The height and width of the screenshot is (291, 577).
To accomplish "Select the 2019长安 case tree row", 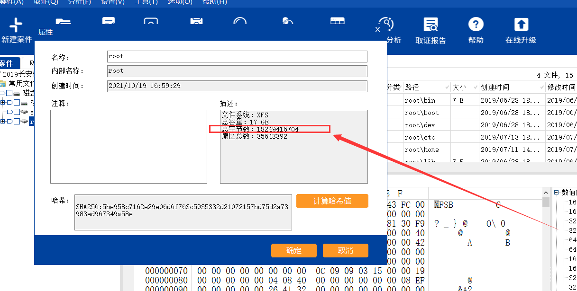I will click(18, 74).
